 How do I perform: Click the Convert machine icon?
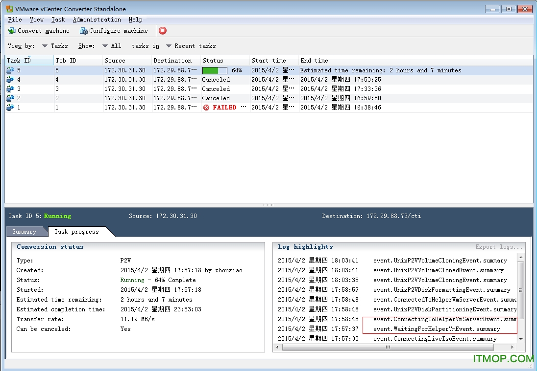12,31
